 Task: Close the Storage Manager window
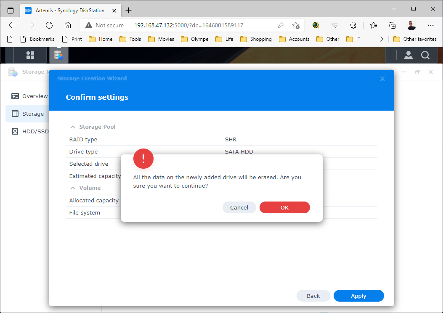[x=430, y=72]
